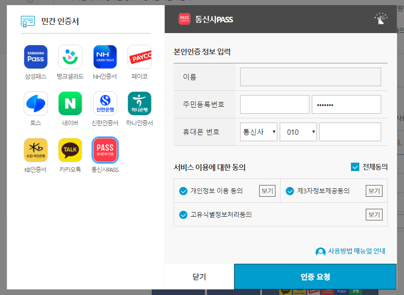The width and height of the screenshot is (404, 295).
Task: Click the phone number input field
Action: point(350,132)
